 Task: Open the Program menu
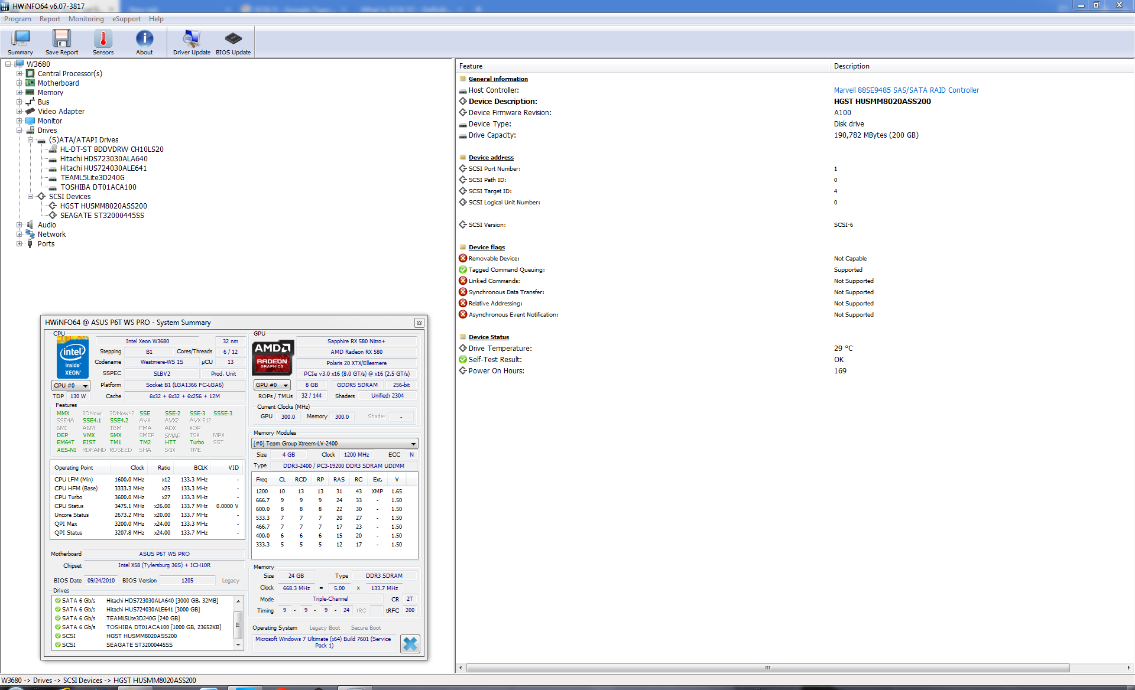pyautogui.click(x=18, y=19)
